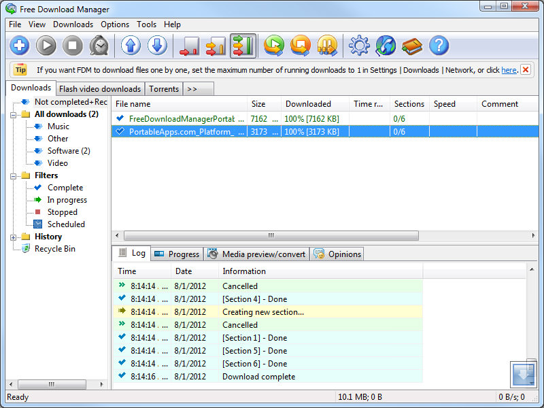The width and height of the screenshot is (544, 408).
Task: Toggle the traffic usage mode button
Action: coord(243,46)
